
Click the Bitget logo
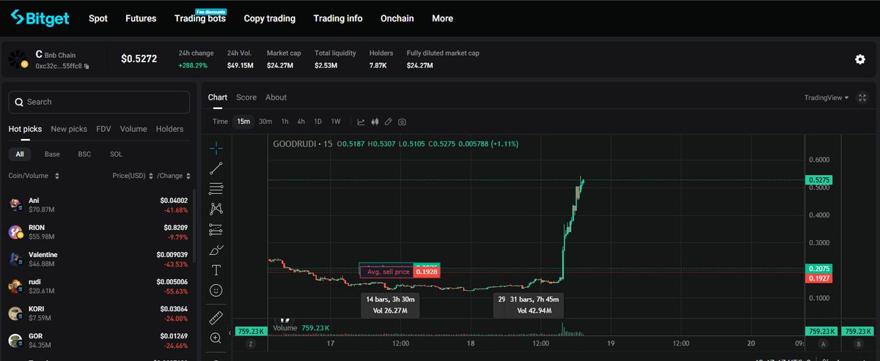40,18
